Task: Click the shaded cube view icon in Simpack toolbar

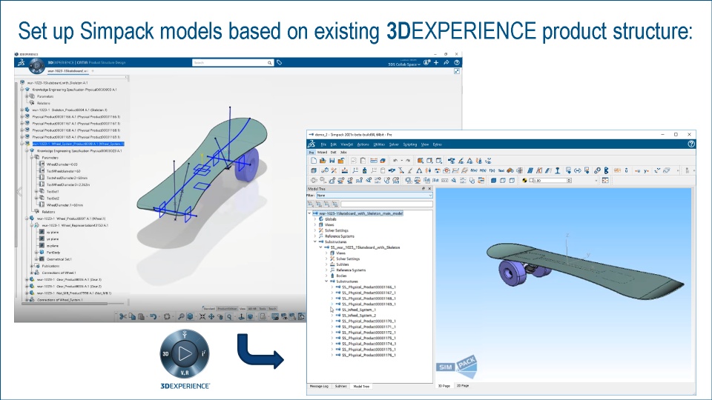Action: pos(494,181)
